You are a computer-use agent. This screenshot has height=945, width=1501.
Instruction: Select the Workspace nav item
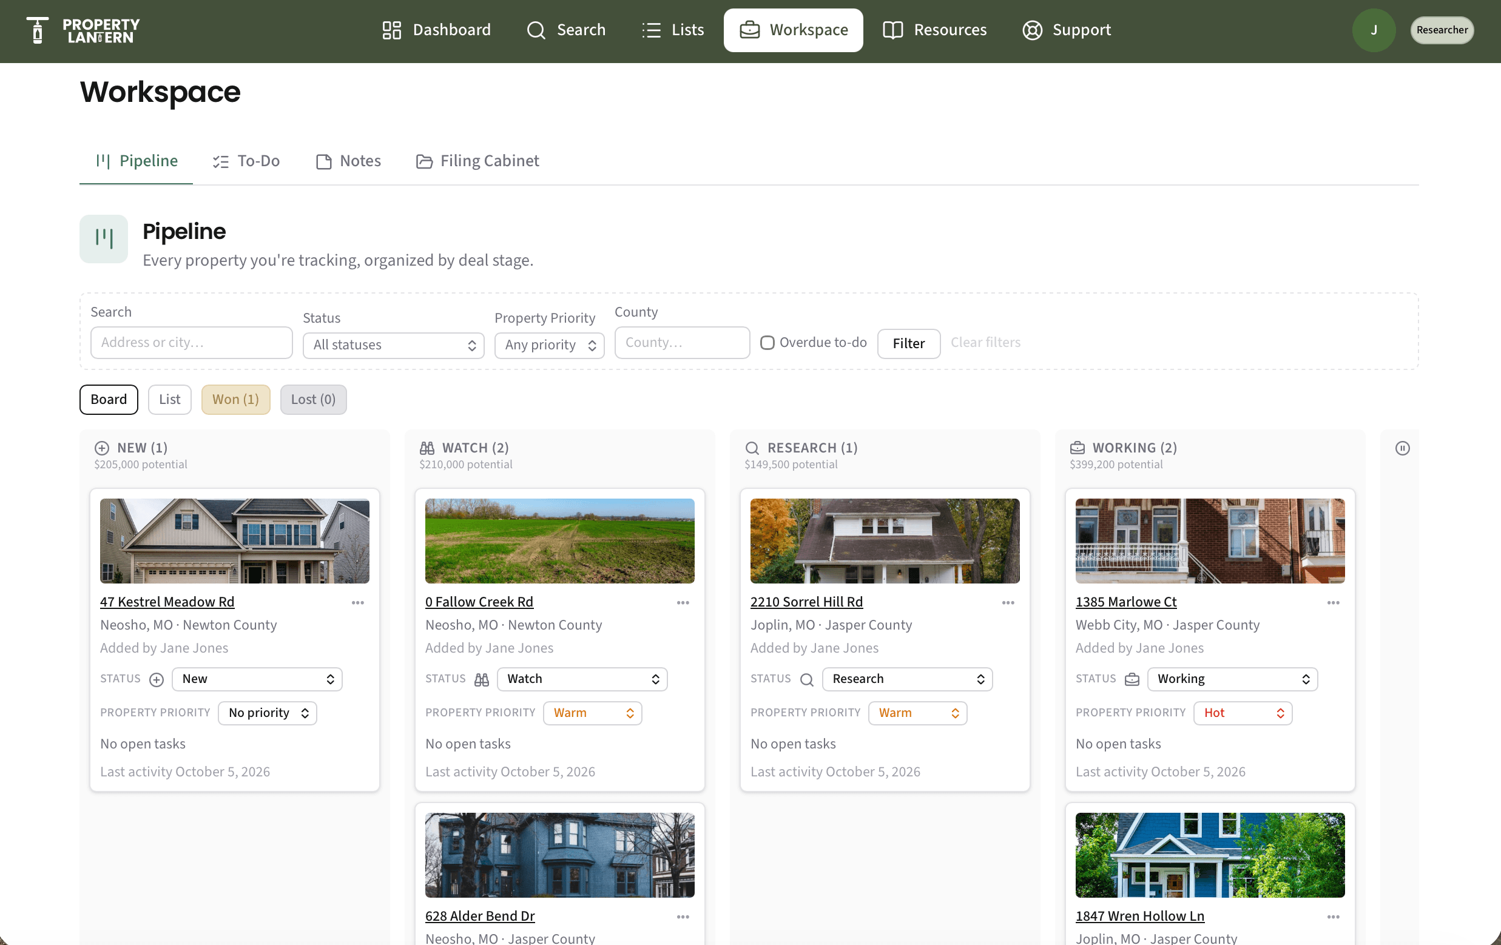pos(793,30)
